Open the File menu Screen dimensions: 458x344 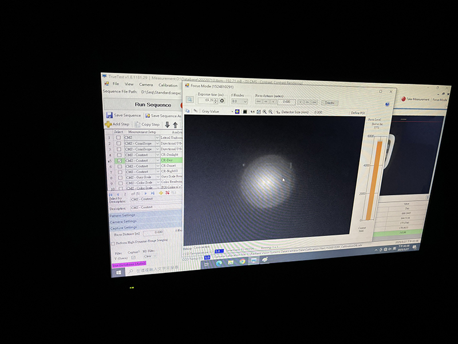(x=116, y=84)
